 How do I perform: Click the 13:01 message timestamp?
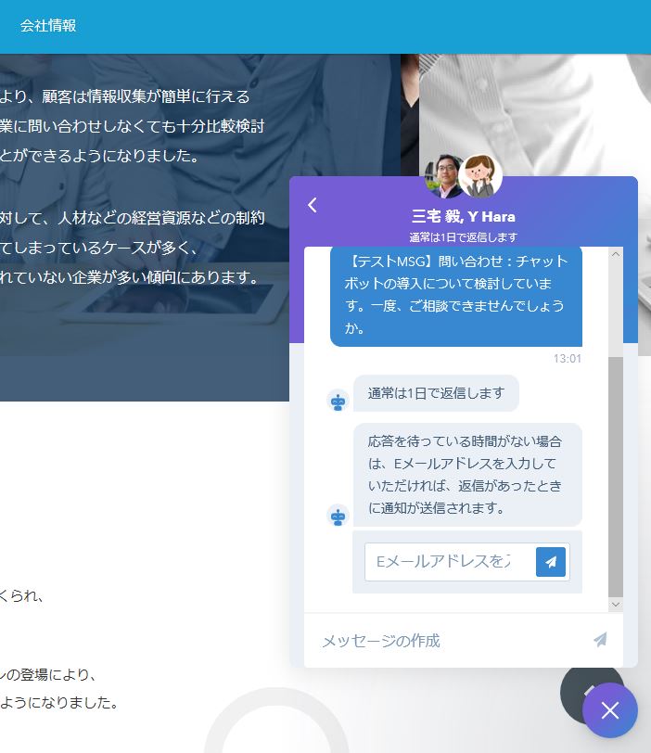pyautogui.click(x=567, y=359)
